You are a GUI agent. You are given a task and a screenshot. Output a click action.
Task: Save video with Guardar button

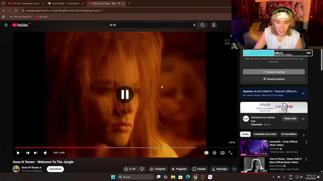click(x=199, y=169)
